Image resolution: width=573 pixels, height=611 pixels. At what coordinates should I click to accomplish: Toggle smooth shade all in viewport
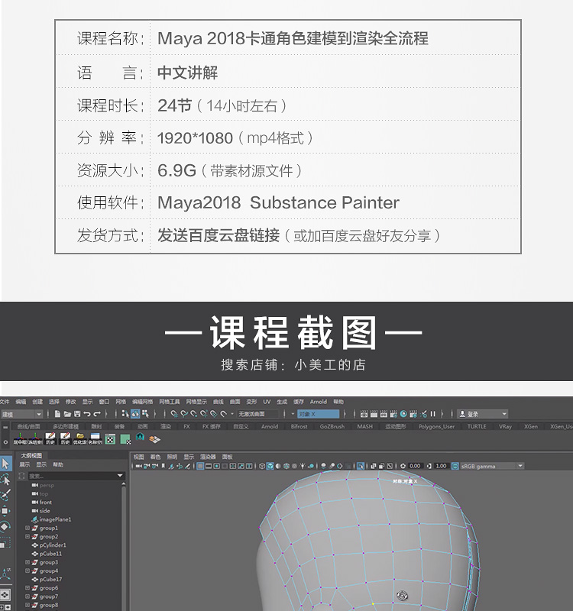[270, 466]
